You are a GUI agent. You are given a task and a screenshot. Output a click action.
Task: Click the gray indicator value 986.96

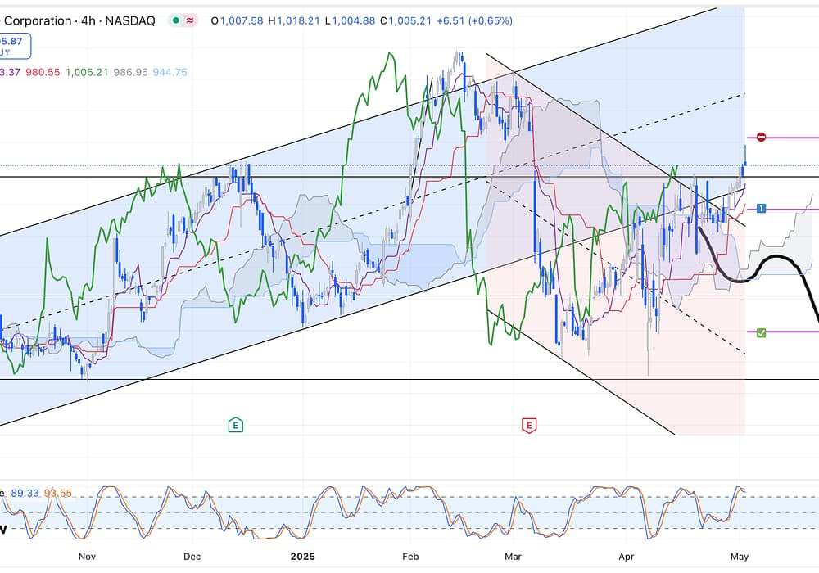[x=129, y=72]
